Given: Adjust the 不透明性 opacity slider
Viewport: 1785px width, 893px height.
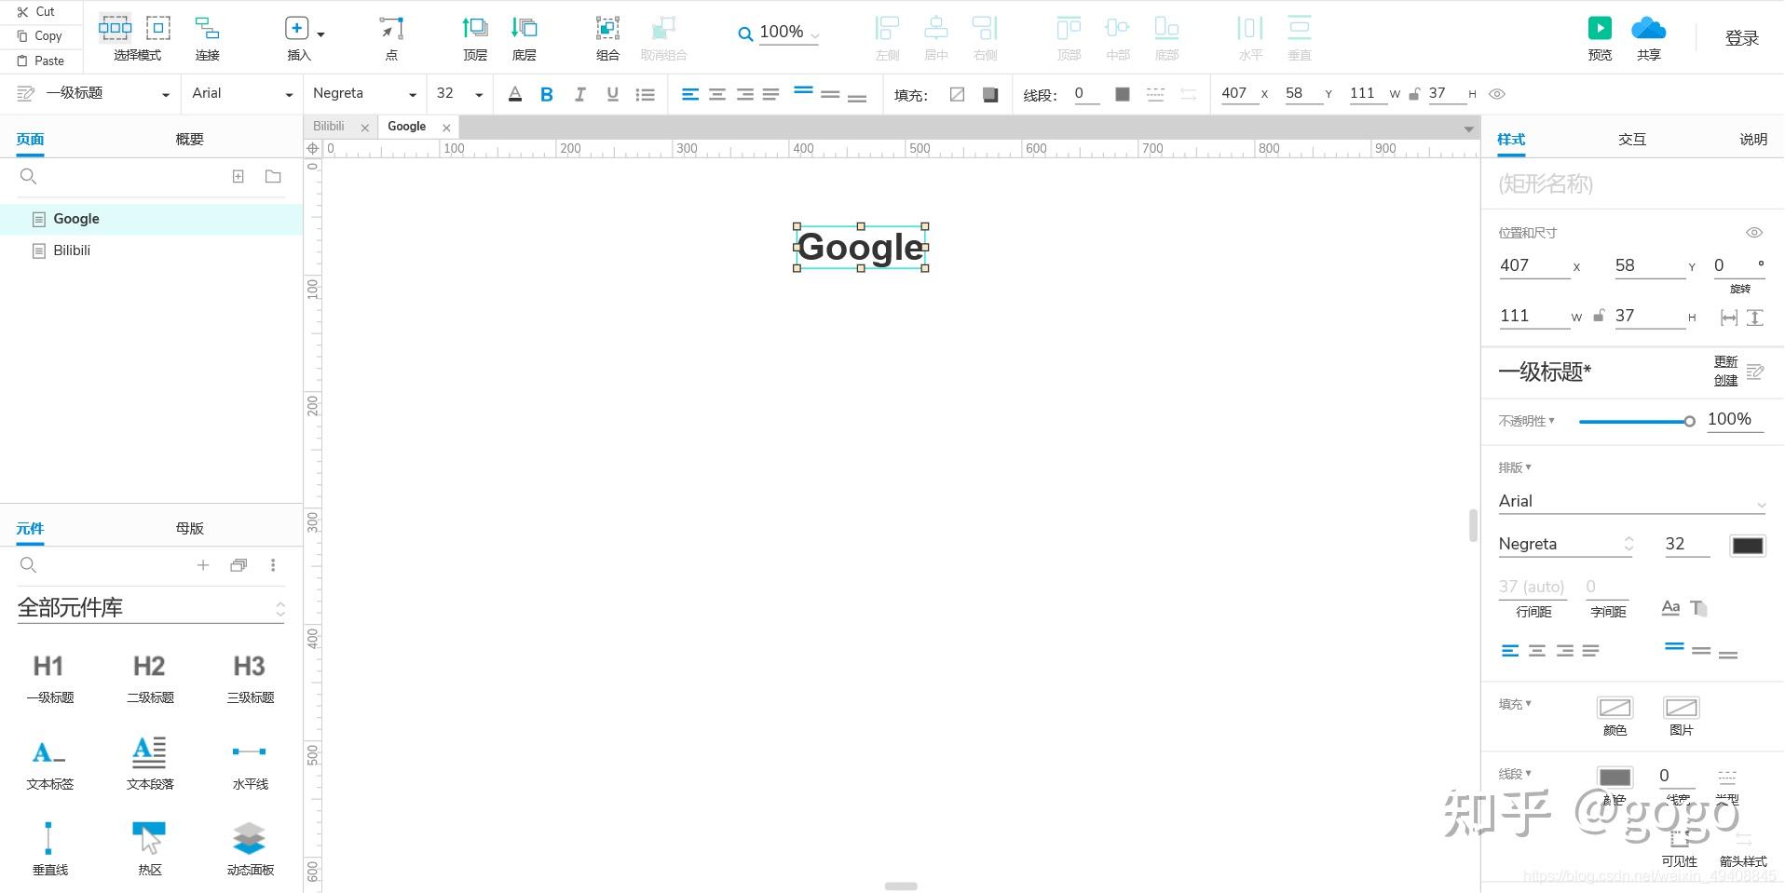Looking at the screenshot, I should (x=1636, y=422).
